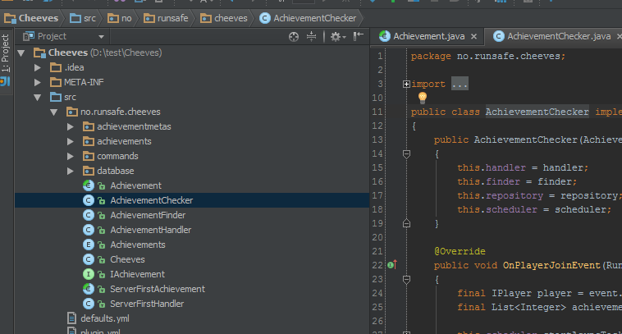Select AchievementFinder in the project tree
Screen dimensions: 622x334
[x=148, y=215]
